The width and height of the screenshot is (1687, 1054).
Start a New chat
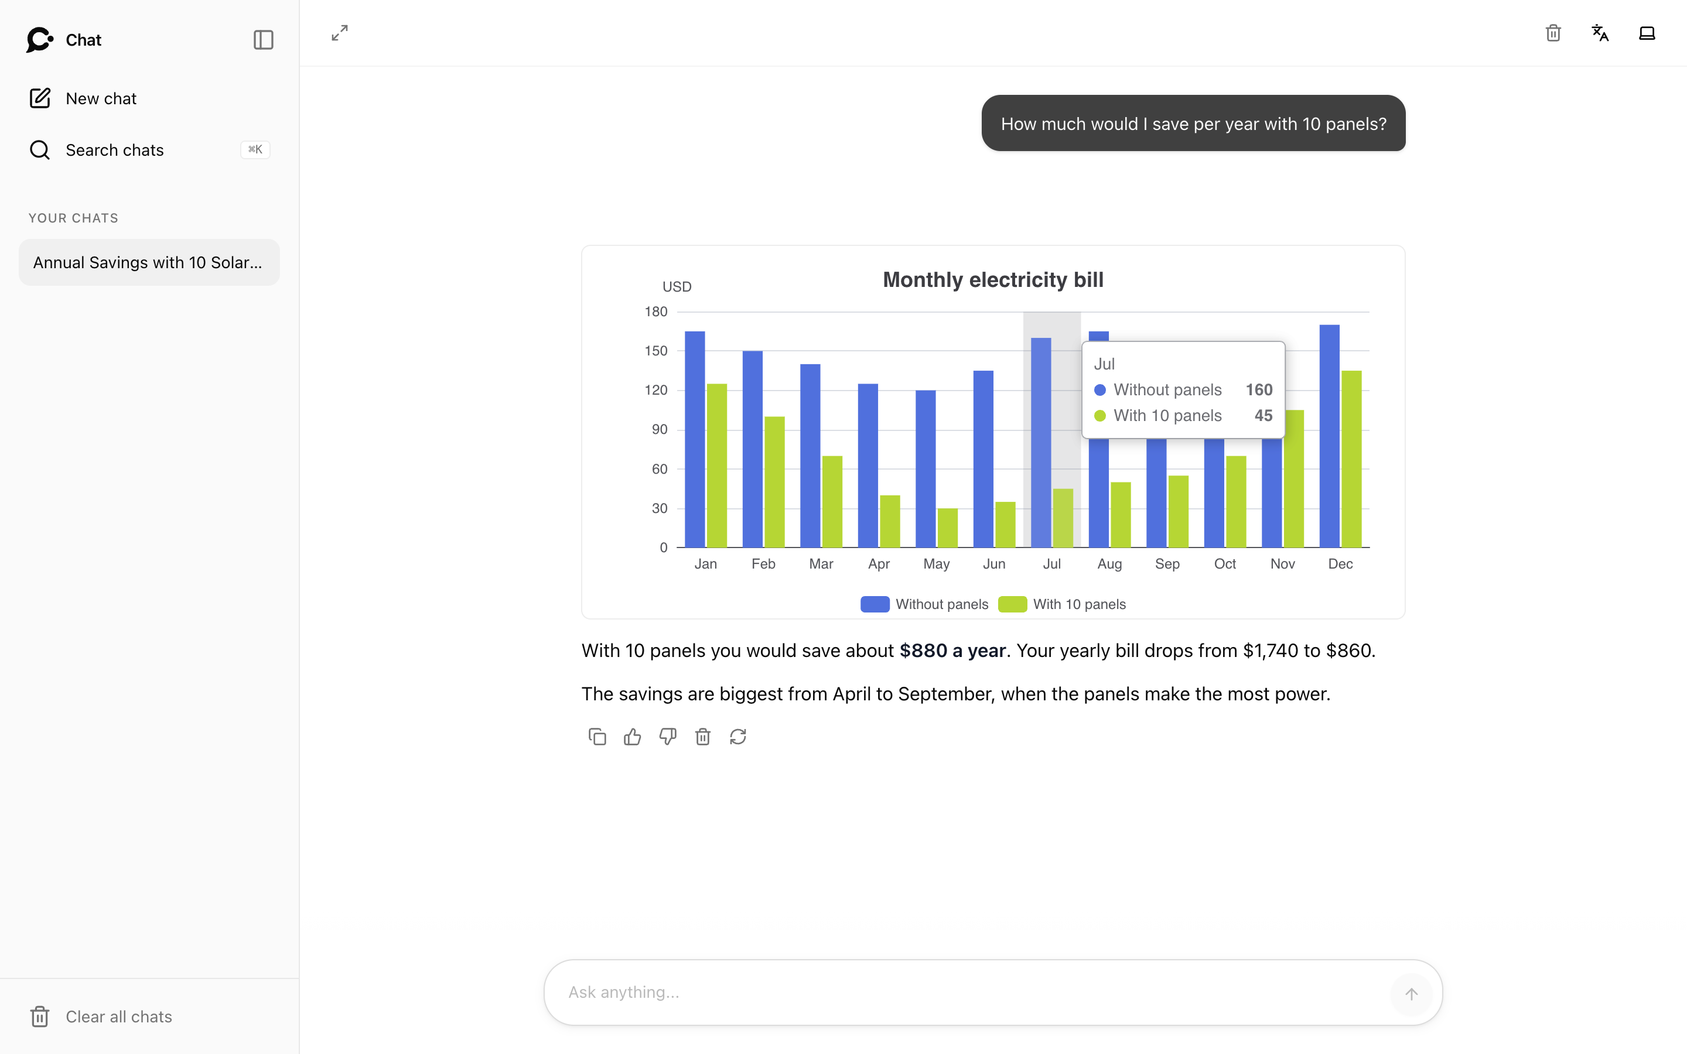click(x=148, y=98)
